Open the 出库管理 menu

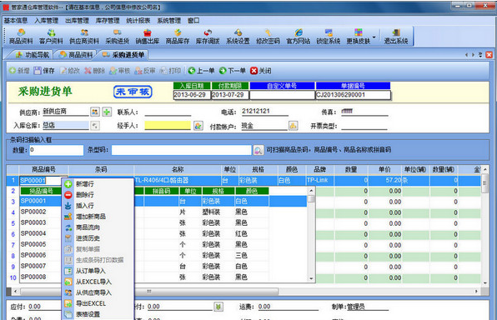coord(77,21)
